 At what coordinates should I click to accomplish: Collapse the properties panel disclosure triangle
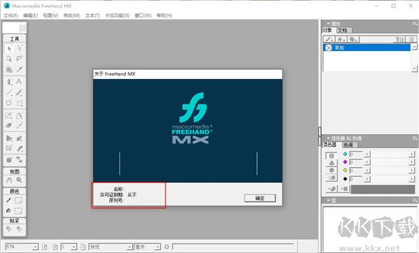tap(328, 24)
